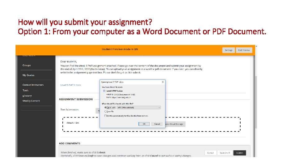
Task: Open glossary in the sidebar
Action: [27, 96]
